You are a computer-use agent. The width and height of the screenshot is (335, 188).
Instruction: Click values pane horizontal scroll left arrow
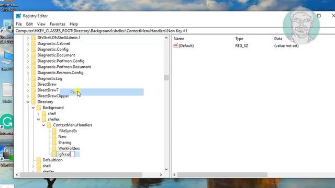(x=174, y=175)
